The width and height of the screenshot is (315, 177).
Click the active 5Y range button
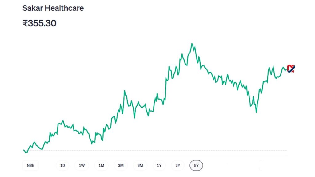click(196, 166)
